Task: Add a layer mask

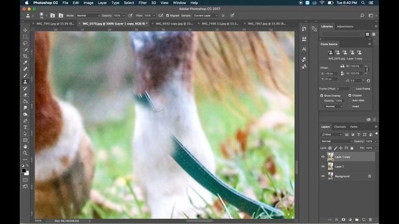Action: click(344, 220)
